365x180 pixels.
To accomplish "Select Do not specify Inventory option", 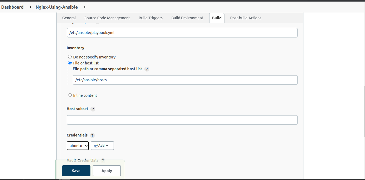I will point(70,57).
